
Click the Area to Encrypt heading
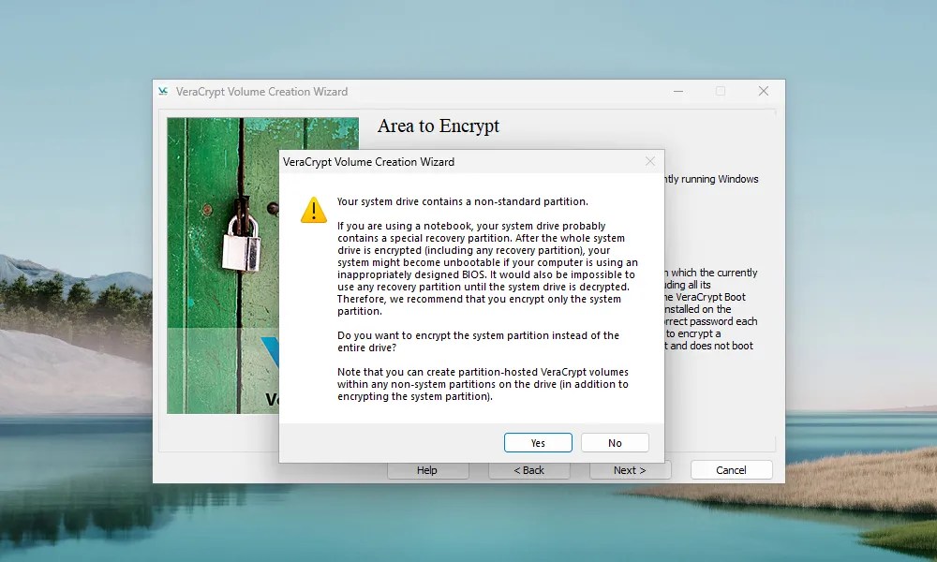(439, 126)
